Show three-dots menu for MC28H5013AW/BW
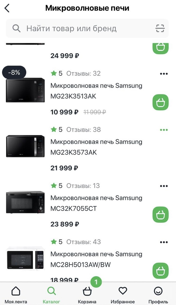176x305 pixels. [x=164, y=242]
